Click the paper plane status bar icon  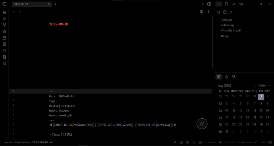click(175, 142)
